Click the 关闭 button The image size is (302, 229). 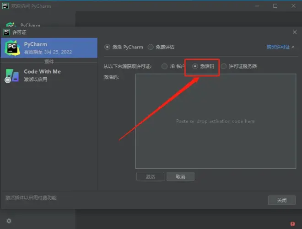pos(282,200)
